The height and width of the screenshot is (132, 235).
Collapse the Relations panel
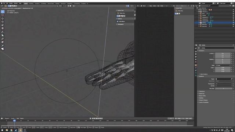[201, 76]
